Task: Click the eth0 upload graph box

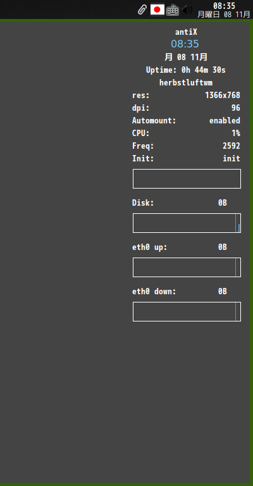Action: tap(187, 268)
